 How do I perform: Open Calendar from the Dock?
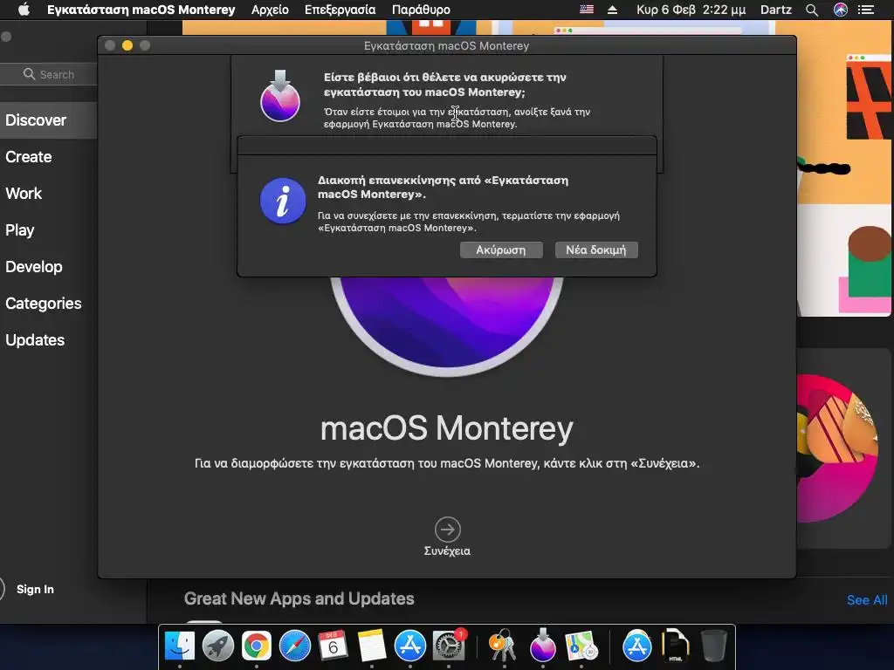[333, 646]
